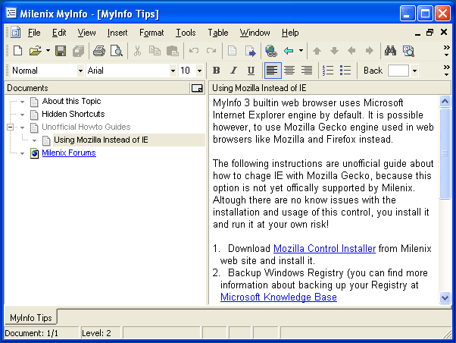Screen dimensions: 456x343
Task: Open the Mozilla Control Installer link
Action: [324, 248]
